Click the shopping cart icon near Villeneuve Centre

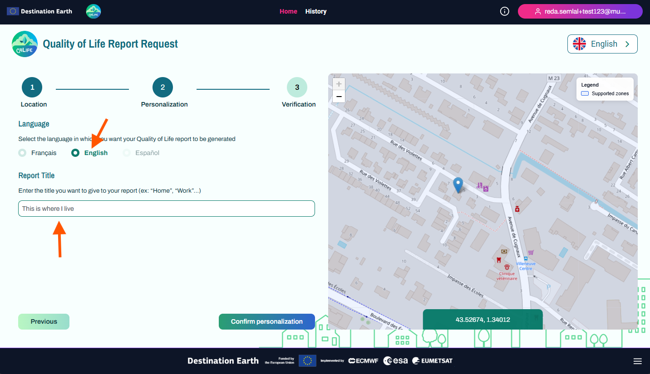531,253
